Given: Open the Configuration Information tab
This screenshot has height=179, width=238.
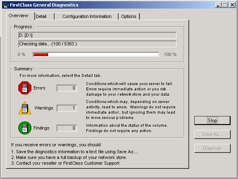Looking at the screenshot, I should (87, 16).
